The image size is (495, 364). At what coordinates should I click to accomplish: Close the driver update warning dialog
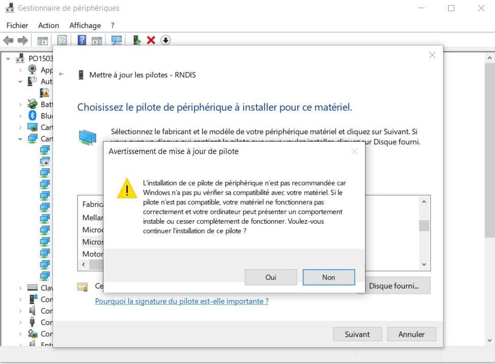[x=354, y=151]
